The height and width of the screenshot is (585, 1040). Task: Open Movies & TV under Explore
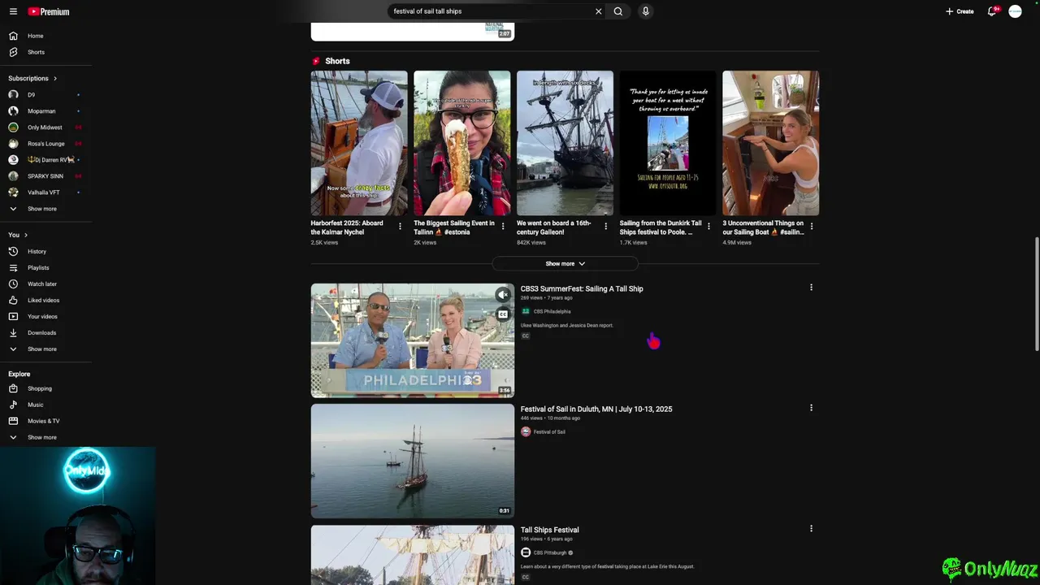45,421
